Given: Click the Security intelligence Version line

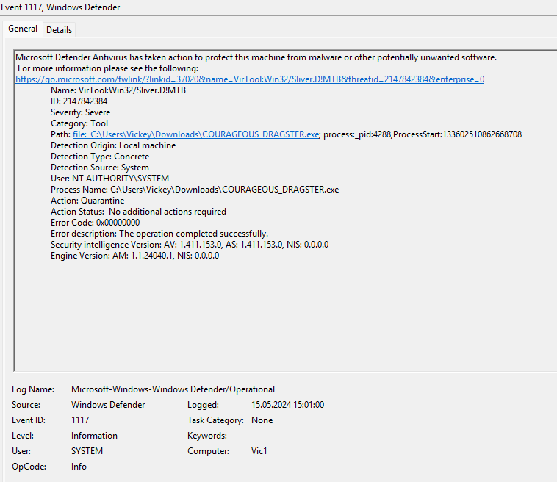Looking at the screenshot, I should (x=190, y=245).
